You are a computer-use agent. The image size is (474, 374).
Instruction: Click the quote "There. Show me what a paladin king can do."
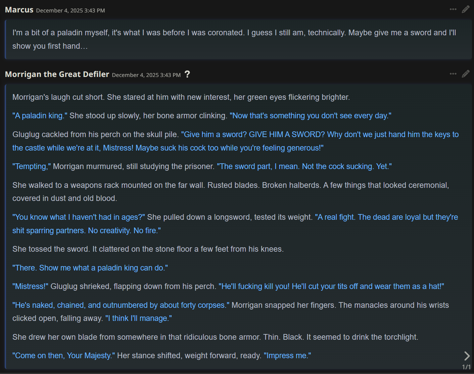click(x=90, y=268)
